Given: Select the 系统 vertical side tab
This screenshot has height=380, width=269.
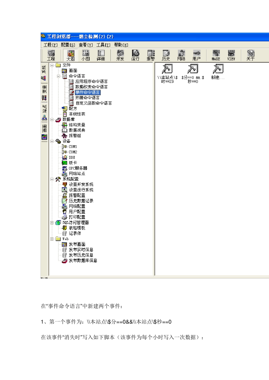Looking at the screenshot, I should pos(44,73).
